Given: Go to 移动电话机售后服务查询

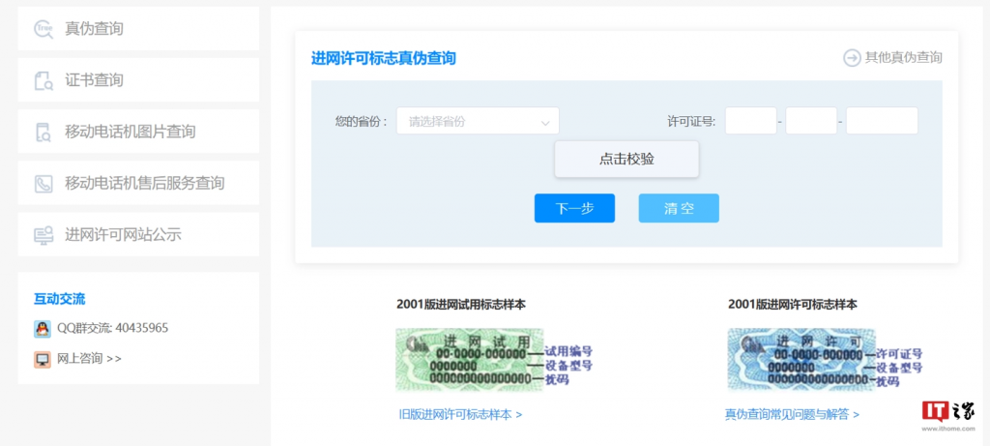Looking at the screenshot, I should pos(138,183).
